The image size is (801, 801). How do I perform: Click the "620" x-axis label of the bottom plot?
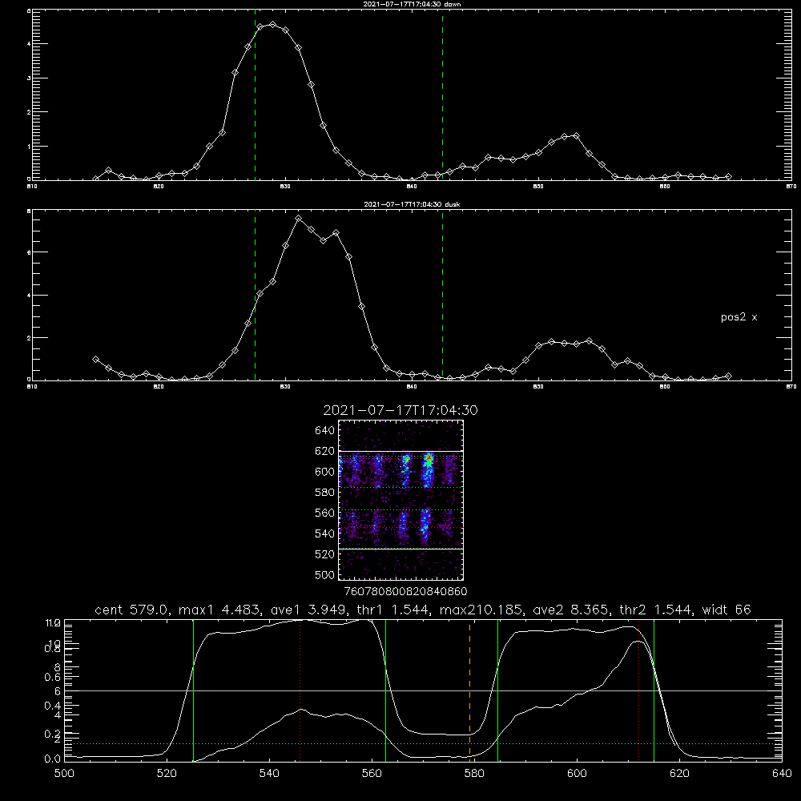(x=679, y=774)
